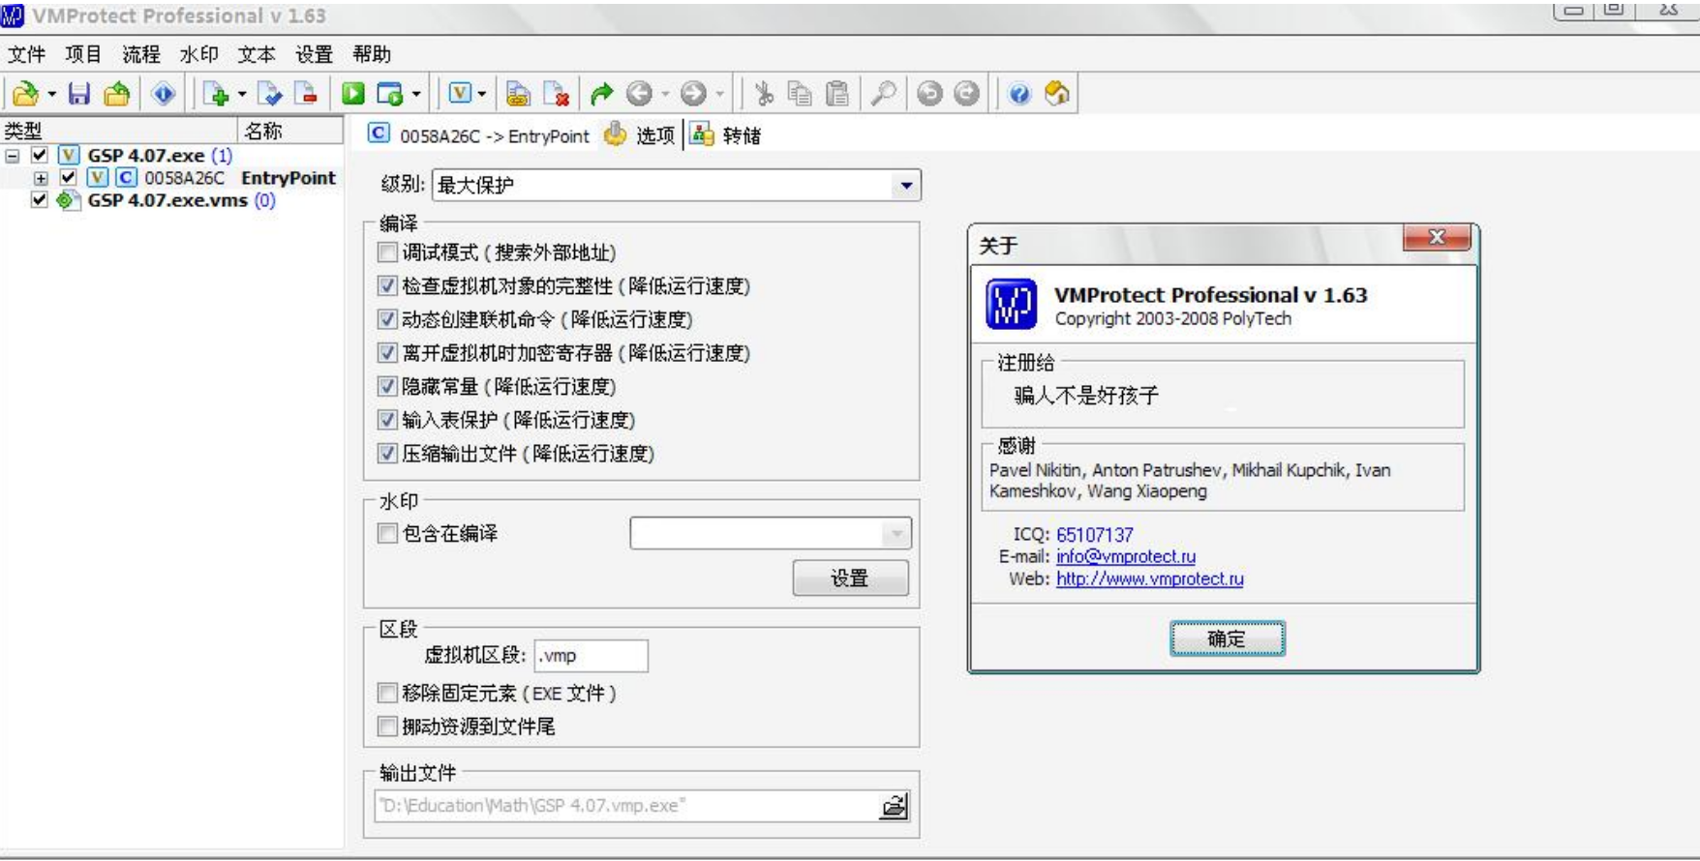Screen dimensions: 1700x861
Task: Open dropdown arrow beside Run compiled icon
Action: pos(416,94)
